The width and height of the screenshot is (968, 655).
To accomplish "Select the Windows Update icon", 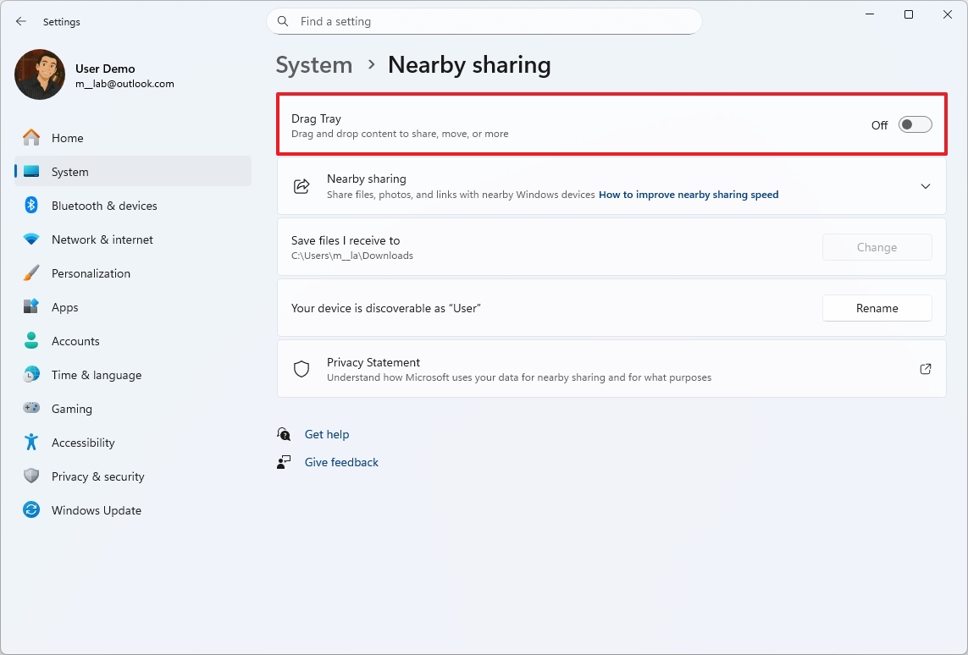I will coord(30,509).
